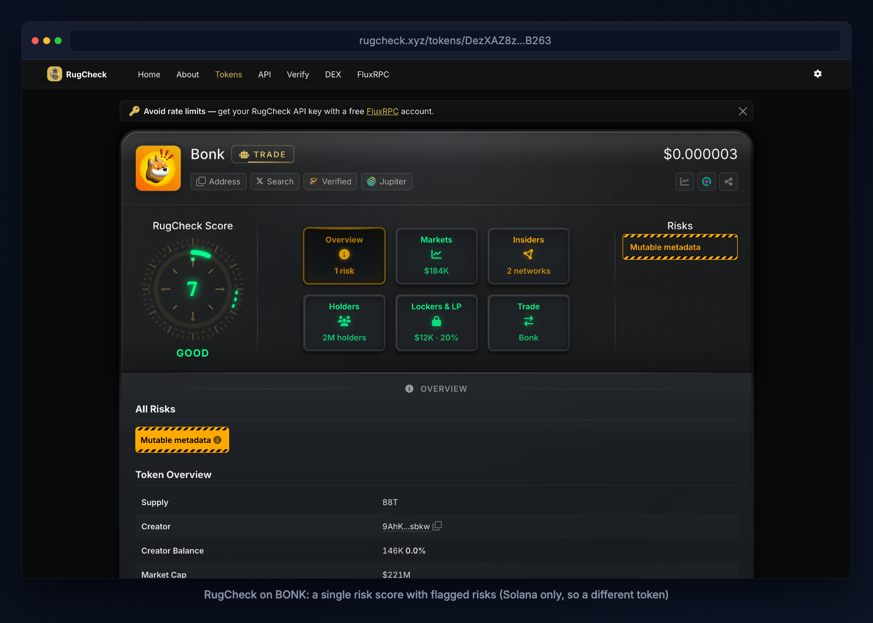Click the Token Overview heading
The width and height of the screenshot is (873, 623).
point(174,475)
